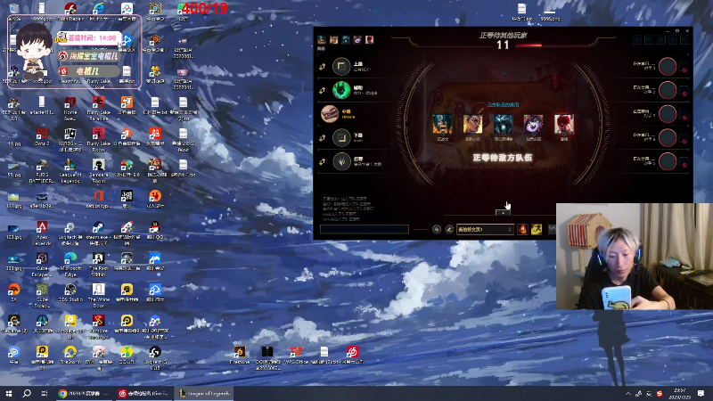Focus the chat input field in champion select
Viewport: 713px width, 401px height.
pos(365,230)
